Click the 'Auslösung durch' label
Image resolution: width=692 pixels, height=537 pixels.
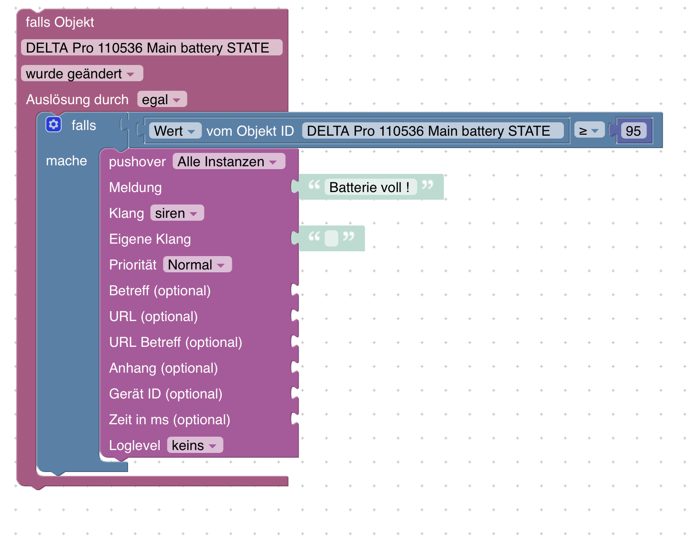(x=77, y=99)
